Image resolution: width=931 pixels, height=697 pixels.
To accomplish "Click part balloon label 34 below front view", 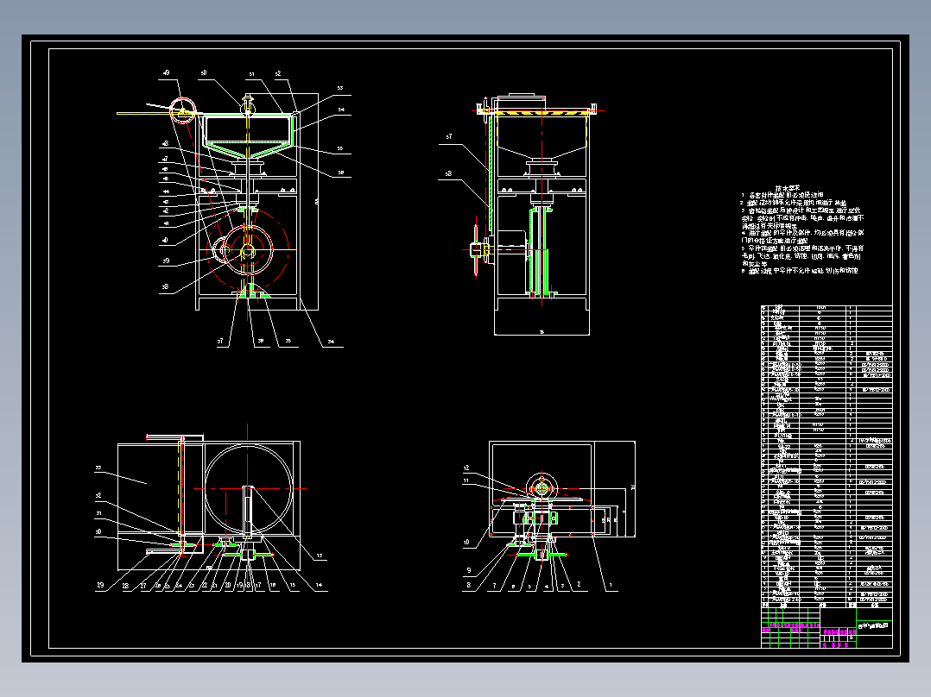I will (x=331, y=341).
